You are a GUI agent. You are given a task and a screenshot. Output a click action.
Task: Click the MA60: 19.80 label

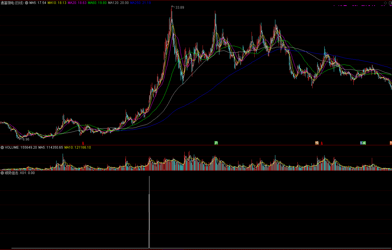click(x=97, y=3)
